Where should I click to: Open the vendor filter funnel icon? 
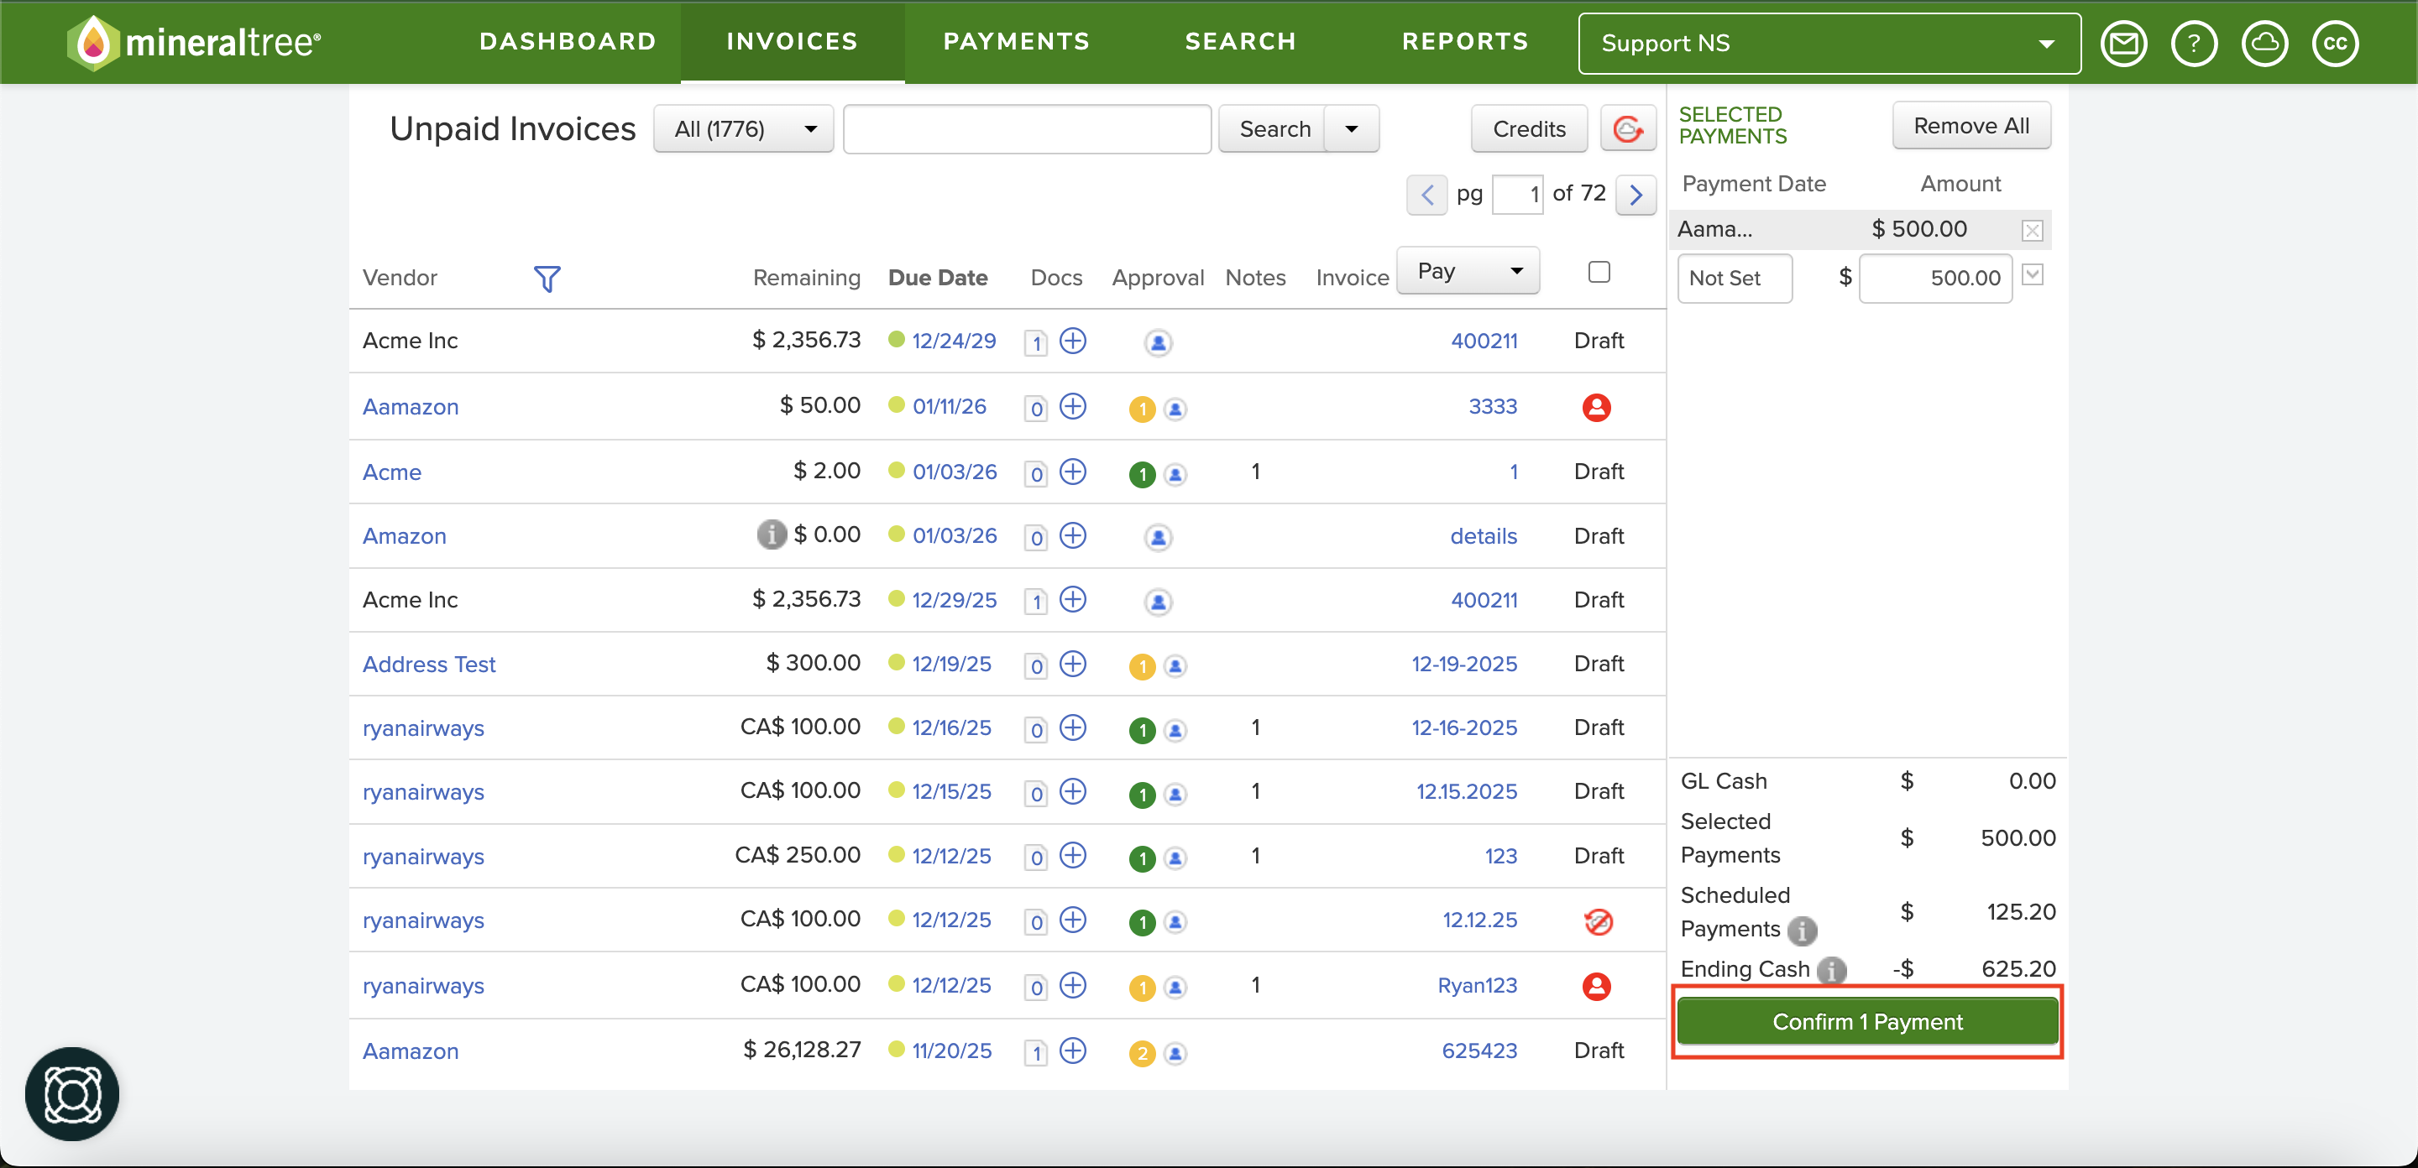(547, 278)
